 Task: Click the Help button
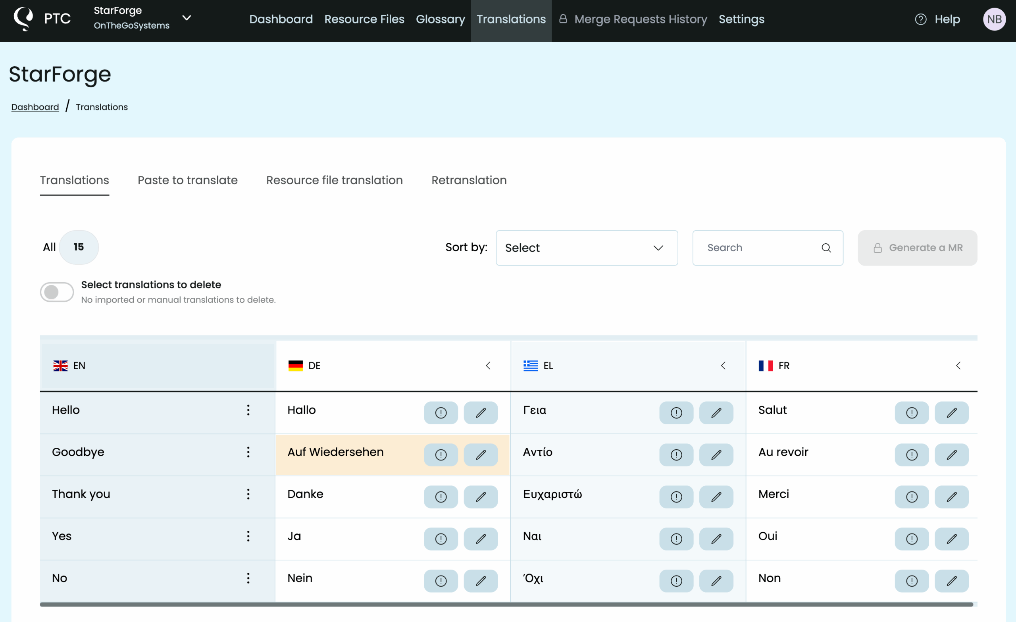pos(937,19)
